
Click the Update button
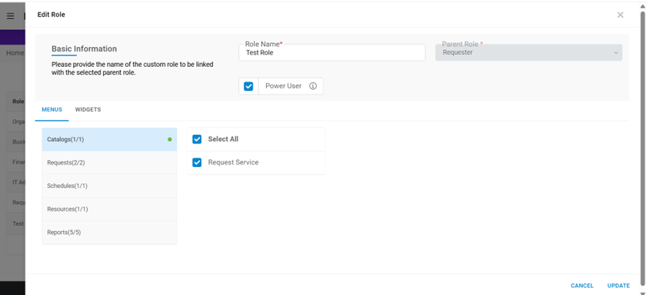pos(618,285)
